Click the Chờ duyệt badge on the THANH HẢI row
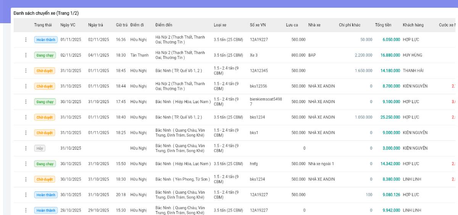This screenshot has width=458, height=215. point(45,71)
